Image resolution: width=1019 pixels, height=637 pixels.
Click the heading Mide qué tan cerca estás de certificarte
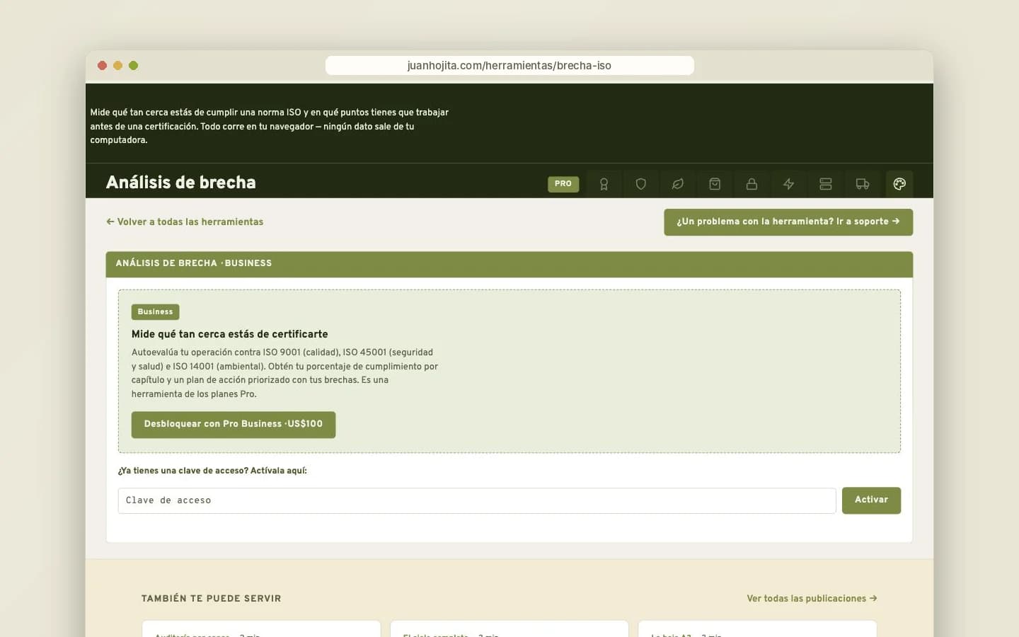[230, 334]
